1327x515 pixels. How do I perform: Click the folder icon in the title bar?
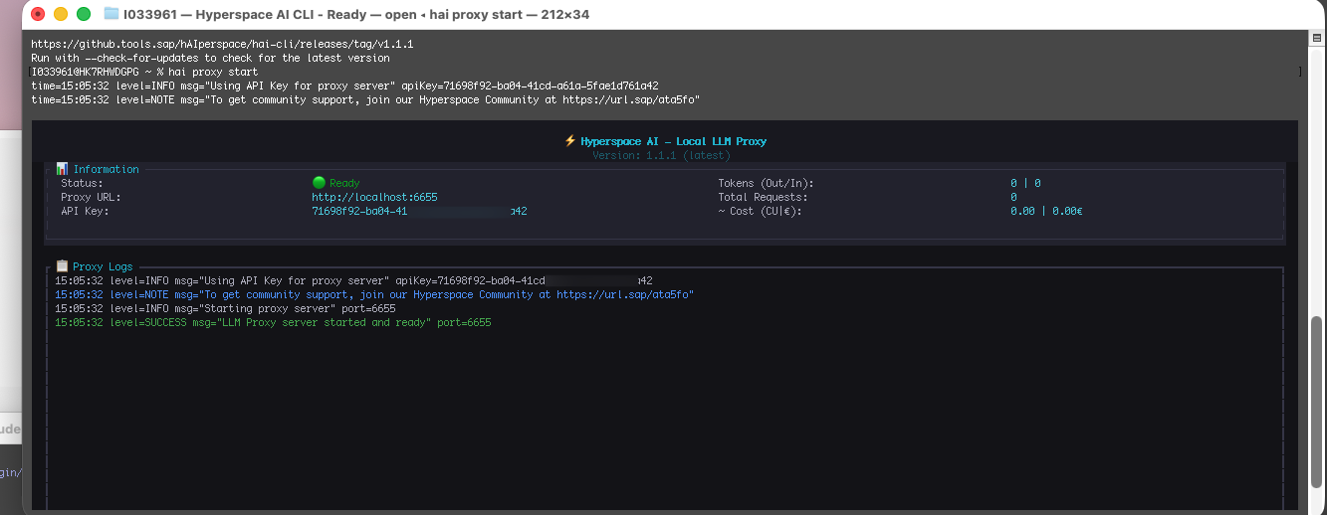(x=111, y=15)
